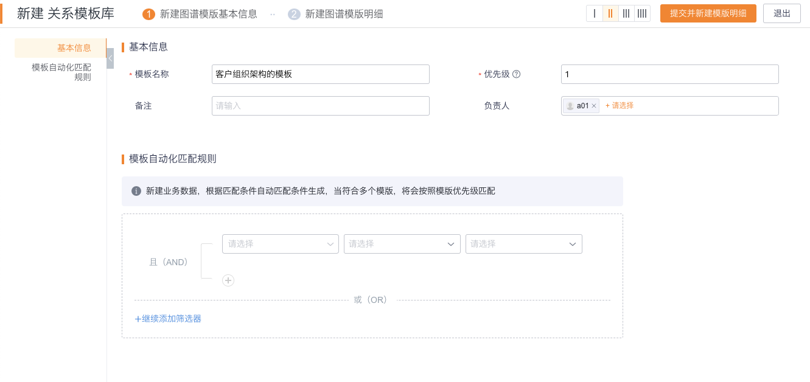Collapse the left sidebar handle

click(110, 58)
